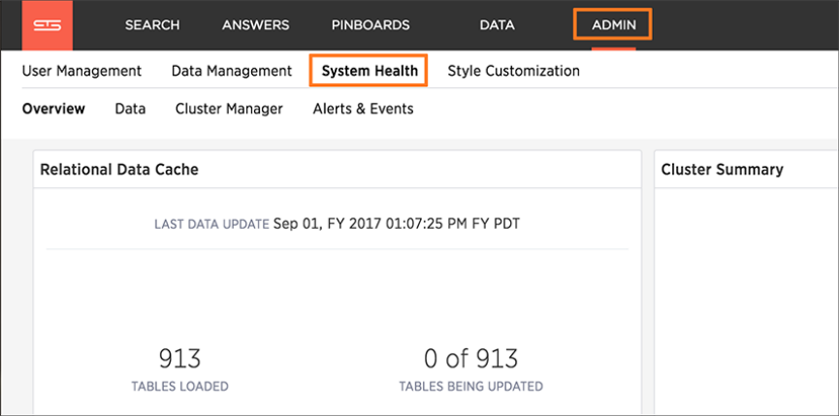Go to ANSWERS in the top bar
Viewport: 839px width, 416px height.
tap(257, 25)
